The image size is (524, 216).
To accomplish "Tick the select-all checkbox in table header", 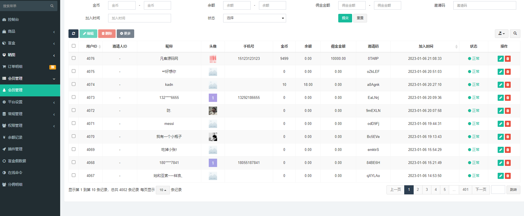I will pos(73,46).
